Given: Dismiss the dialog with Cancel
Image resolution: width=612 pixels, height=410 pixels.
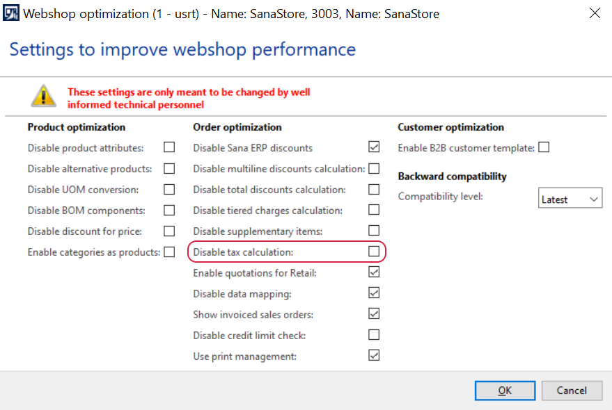Looking at the screenshot, I should [572, 391].
